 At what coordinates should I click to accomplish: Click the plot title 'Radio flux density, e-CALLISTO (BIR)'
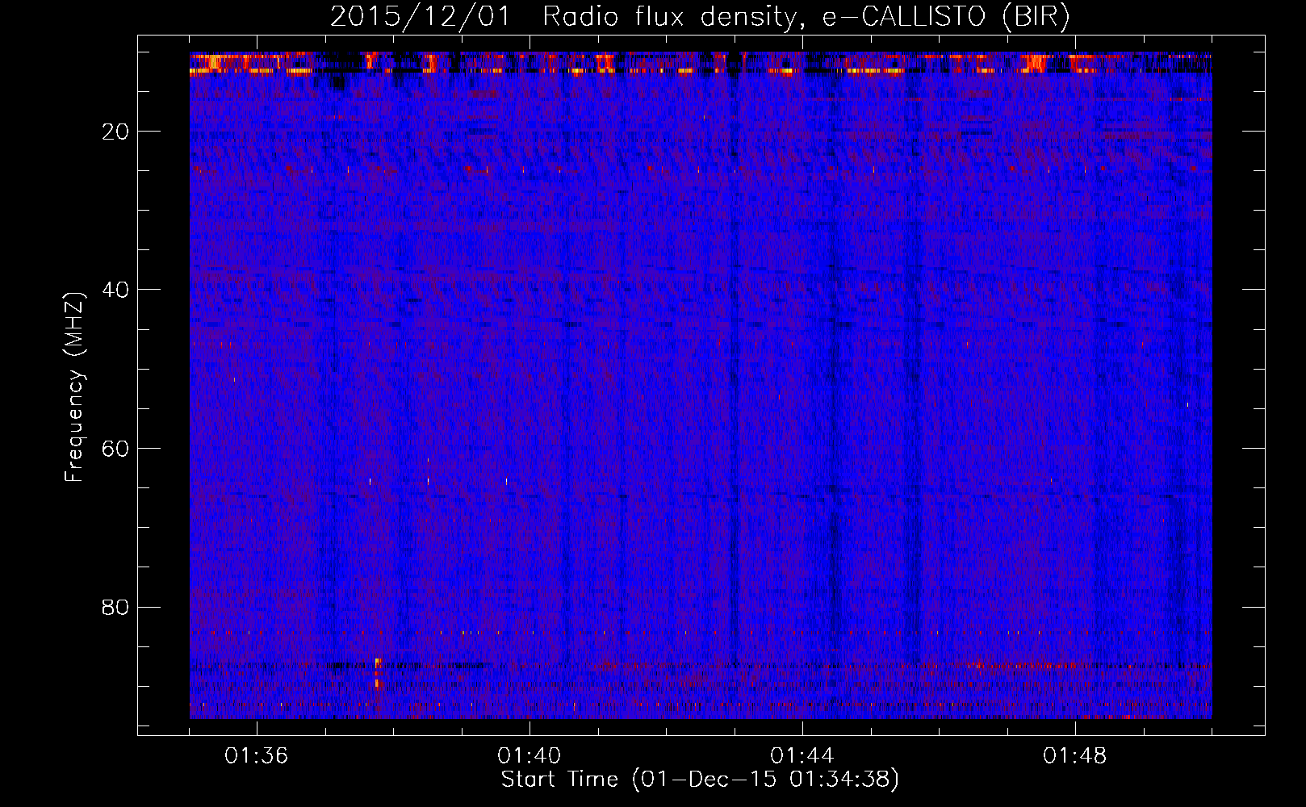pos(806,17)
